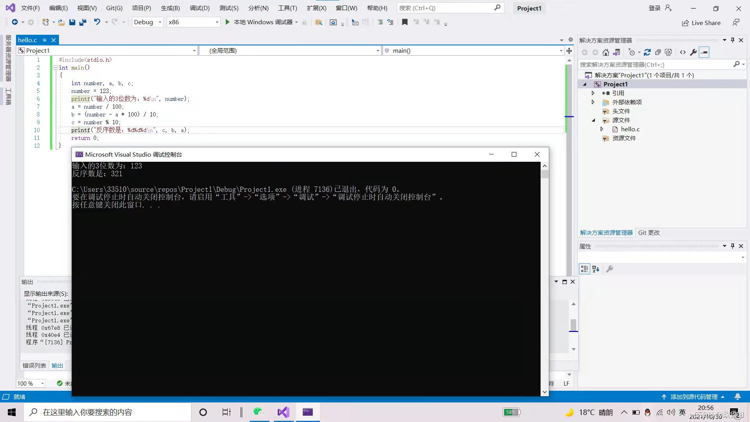Switch to the Git 更改 tab
The height and width of the screenshot is (422, 750).
[649, 232]
